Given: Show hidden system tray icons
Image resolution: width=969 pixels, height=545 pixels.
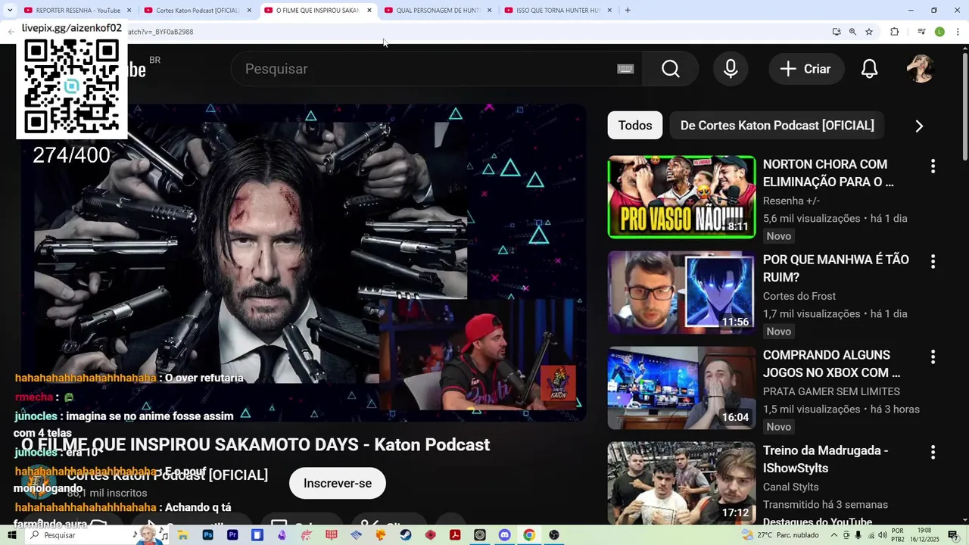Looking at the screenshot, I should [x=833, y=535].
